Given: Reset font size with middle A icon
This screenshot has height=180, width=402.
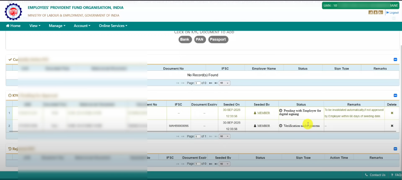Looking at the screenshot, I should click(x=376, y=13).
